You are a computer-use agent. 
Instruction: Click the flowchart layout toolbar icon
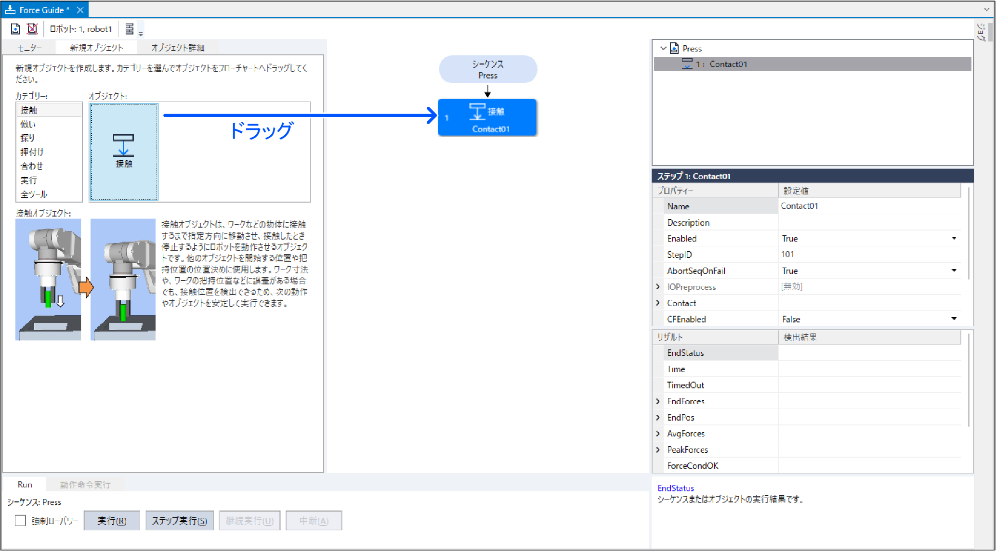pyautogui.click(x=129, y=29)
